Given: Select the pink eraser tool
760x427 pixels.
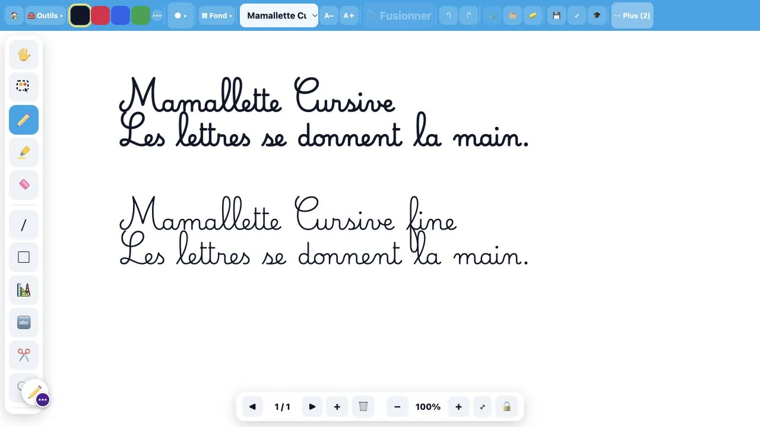Looking at the screenshot, I should pos(24,184).
